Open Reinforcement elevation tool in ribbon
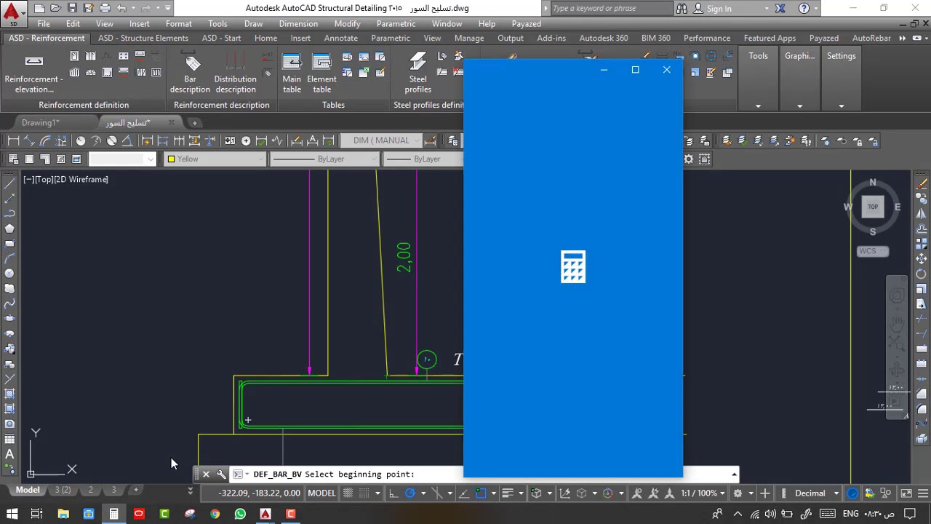 (x=34, y=73)
